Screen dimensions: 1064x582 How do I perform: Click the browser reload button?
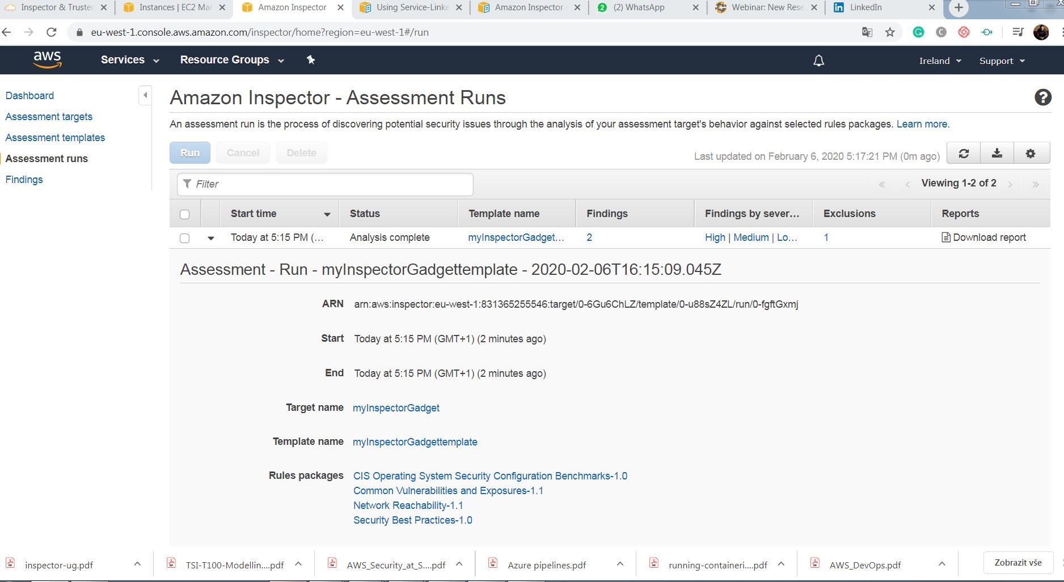[52, 32]
